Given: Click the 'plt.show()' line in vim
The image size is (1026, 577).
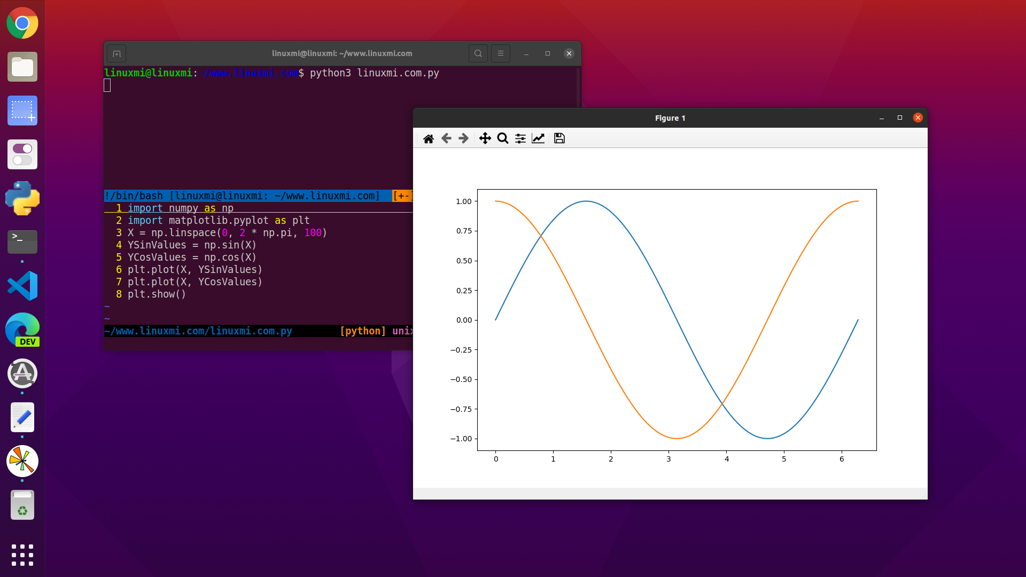Looking at the screenshot, I should (157, 294).
